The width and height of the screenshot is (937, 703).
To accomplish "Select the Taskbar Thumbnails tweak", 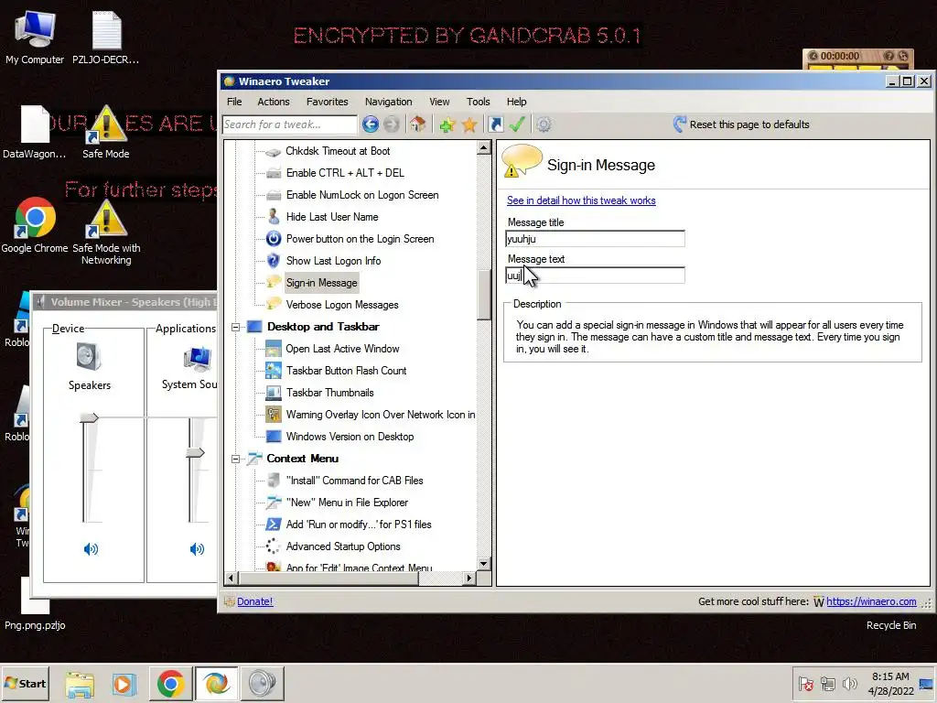I will coord(329,393).
